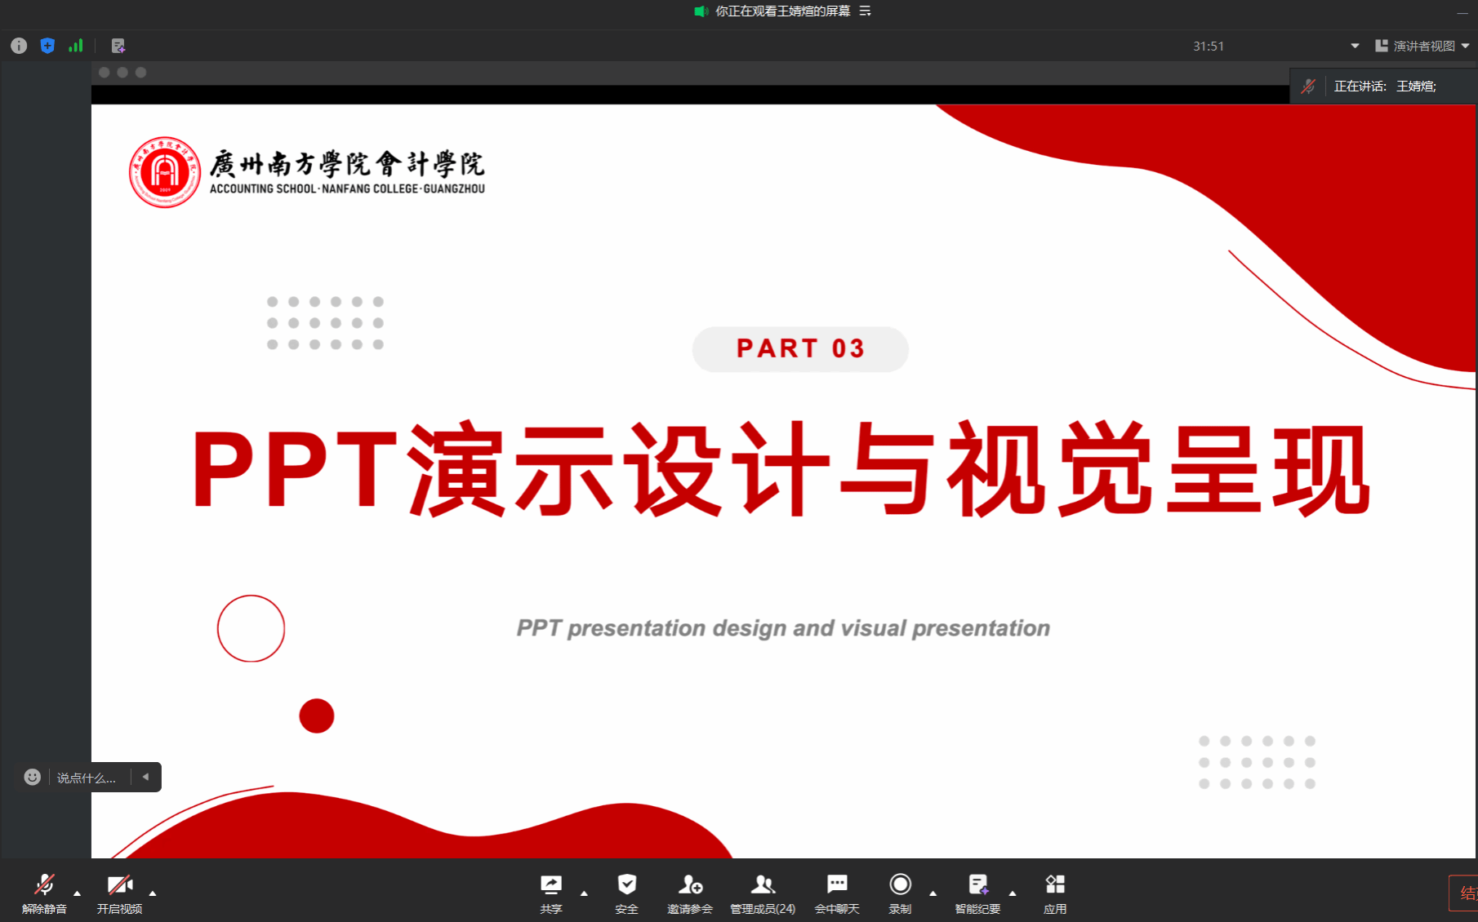Expand video options arrow beside 开启视频
The height and width of the screenshot is (922, 1478).
pos(153,893)
